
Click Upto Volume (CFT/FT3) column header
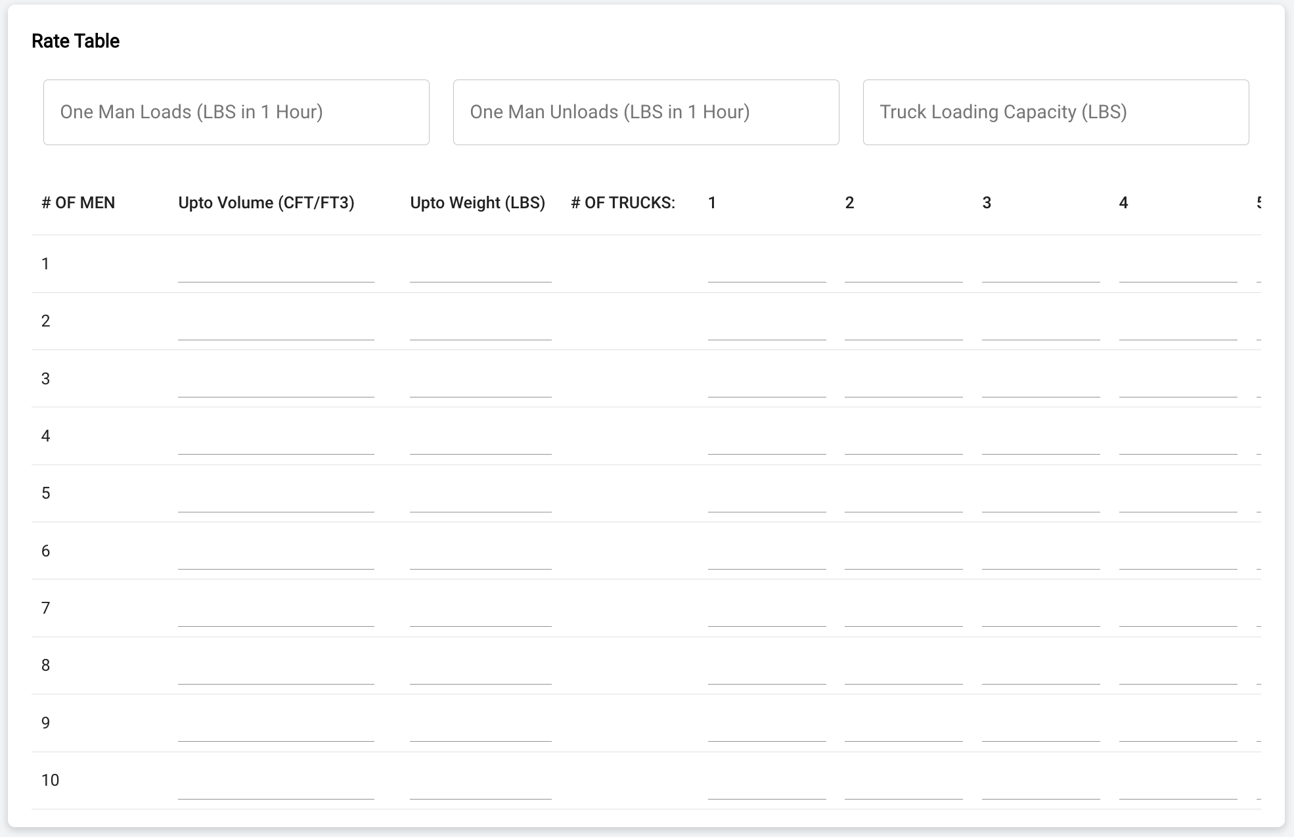(266, 203)
